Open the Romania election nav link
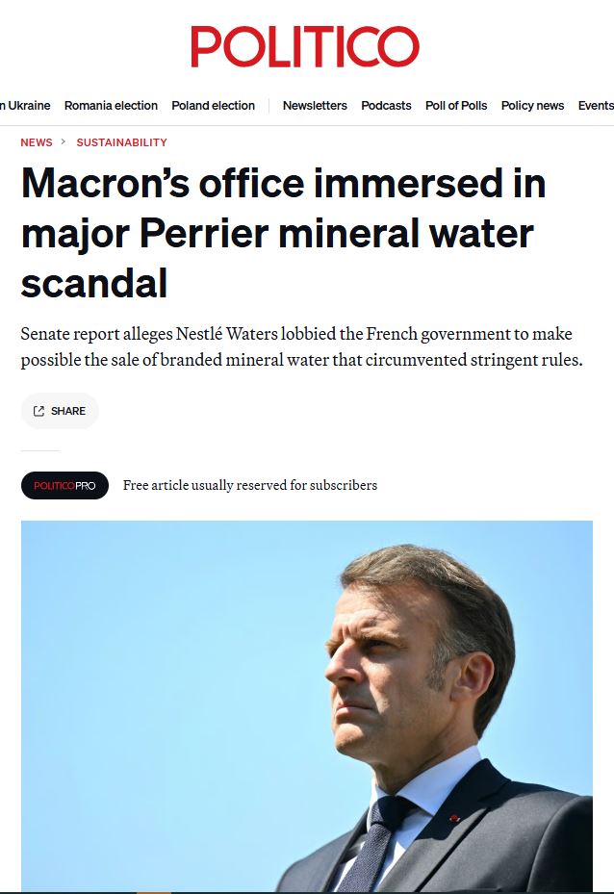The height and width of the screenshot is (894, 614). click(111, 106)
